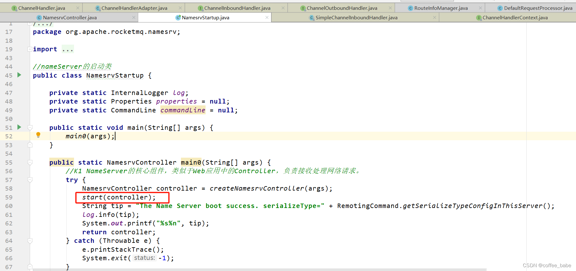Click getSerializeTypeConfigInThisServer method call
The width and height of the screenshot is (576, 271).
473,206
